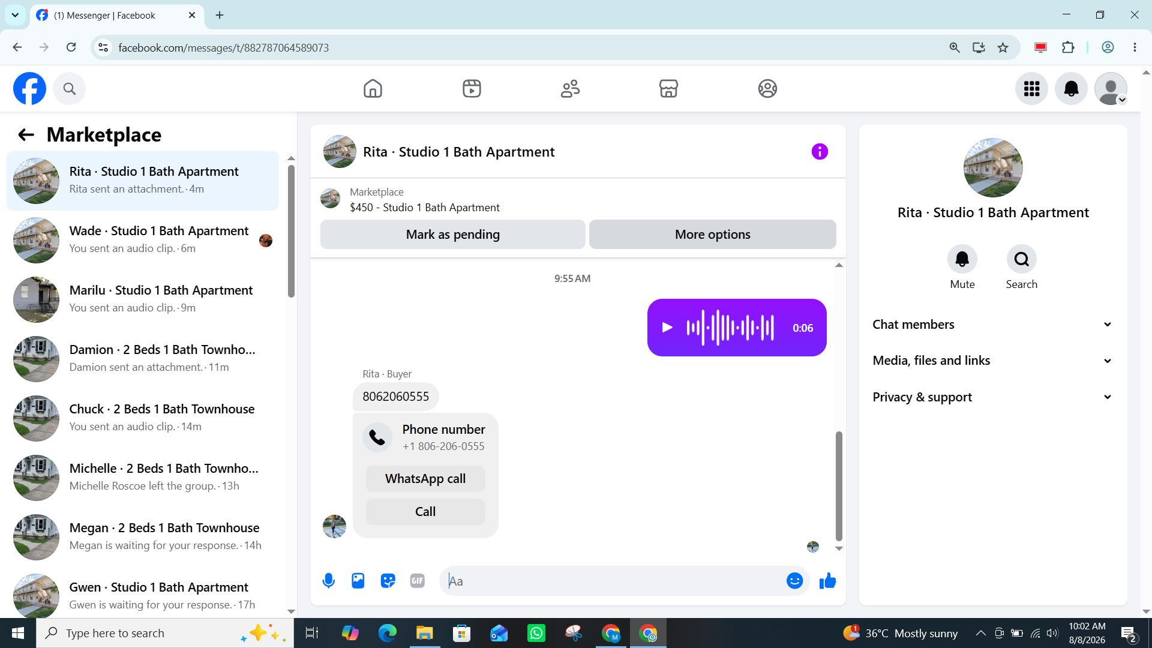Select Rita's 8062060555 message

tap(395, 397)
